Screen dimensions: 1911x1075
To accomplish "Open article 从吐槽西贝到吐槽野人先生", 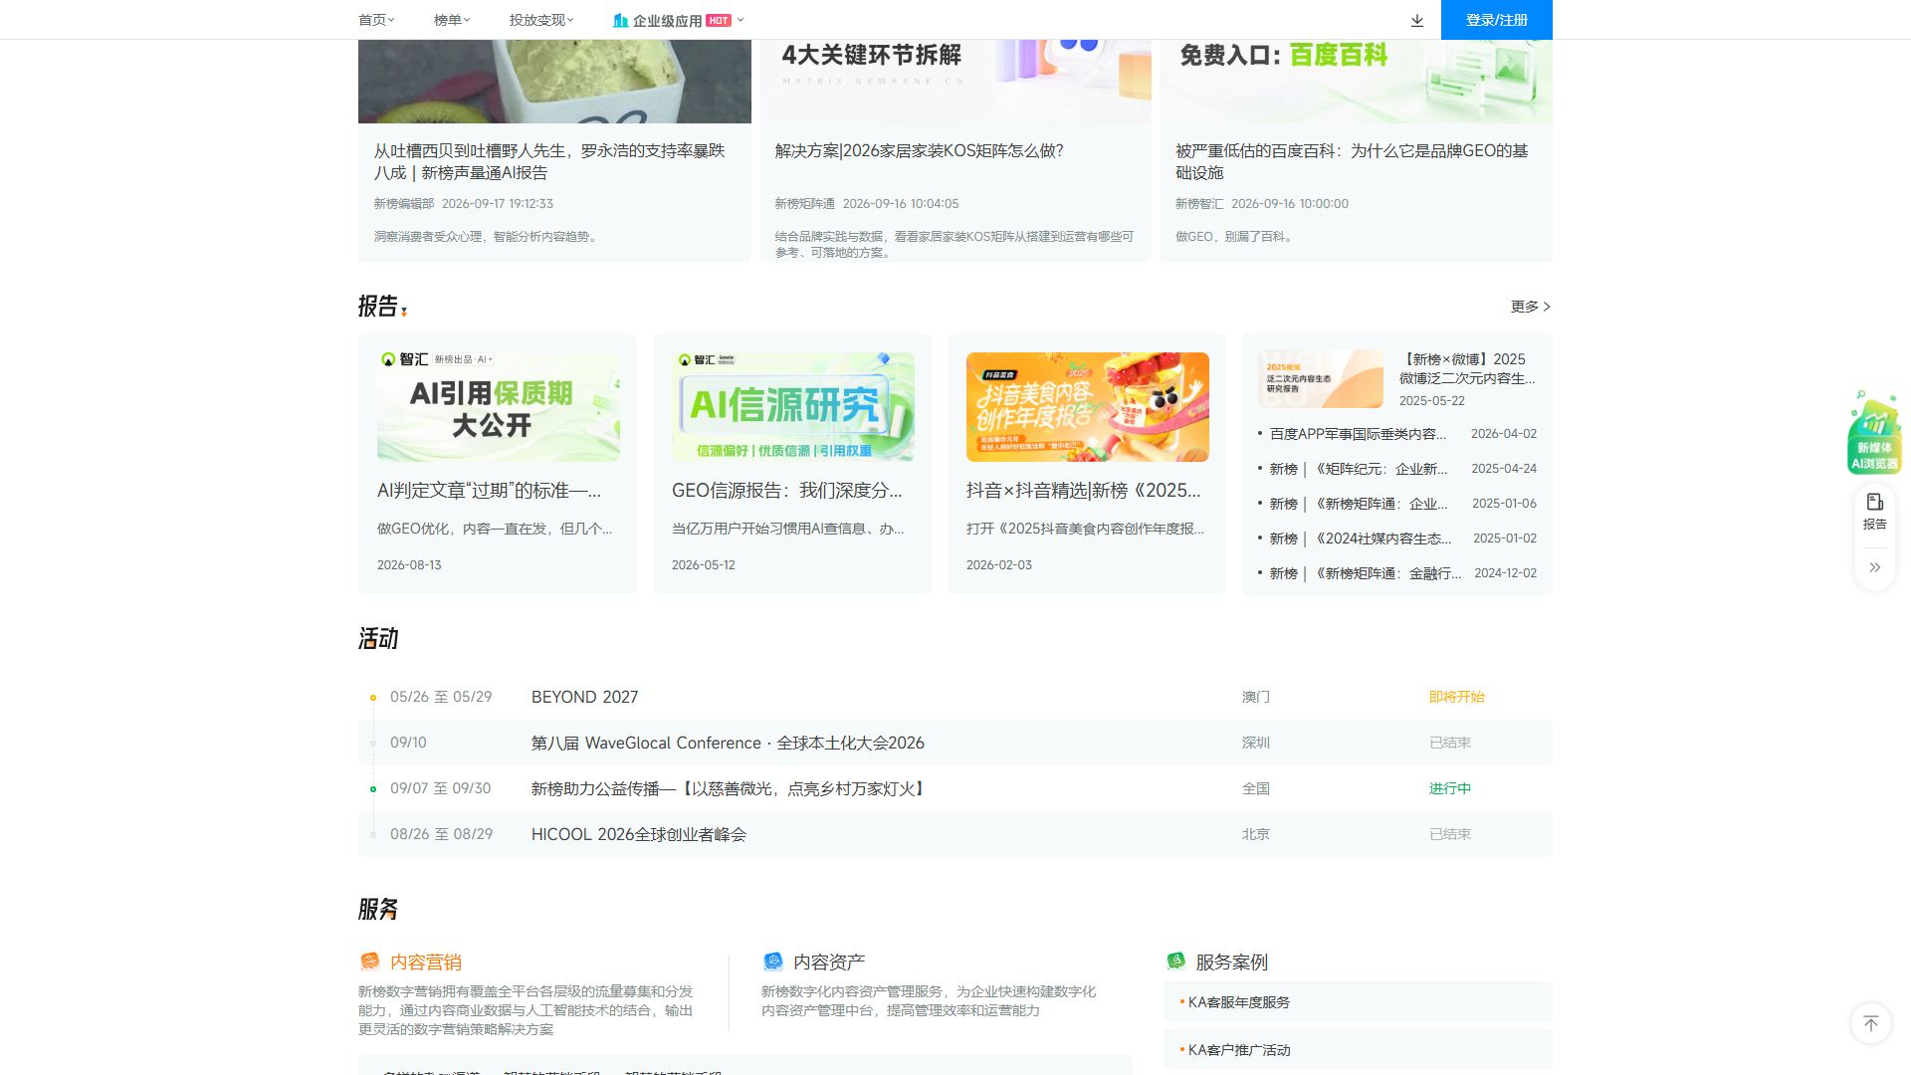I will (x=549, y=161).
